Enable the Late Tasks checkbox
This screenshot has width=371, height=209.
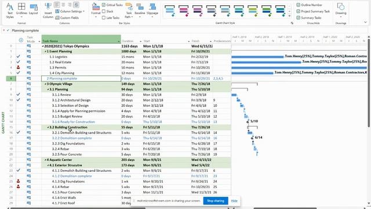(104, 17)
